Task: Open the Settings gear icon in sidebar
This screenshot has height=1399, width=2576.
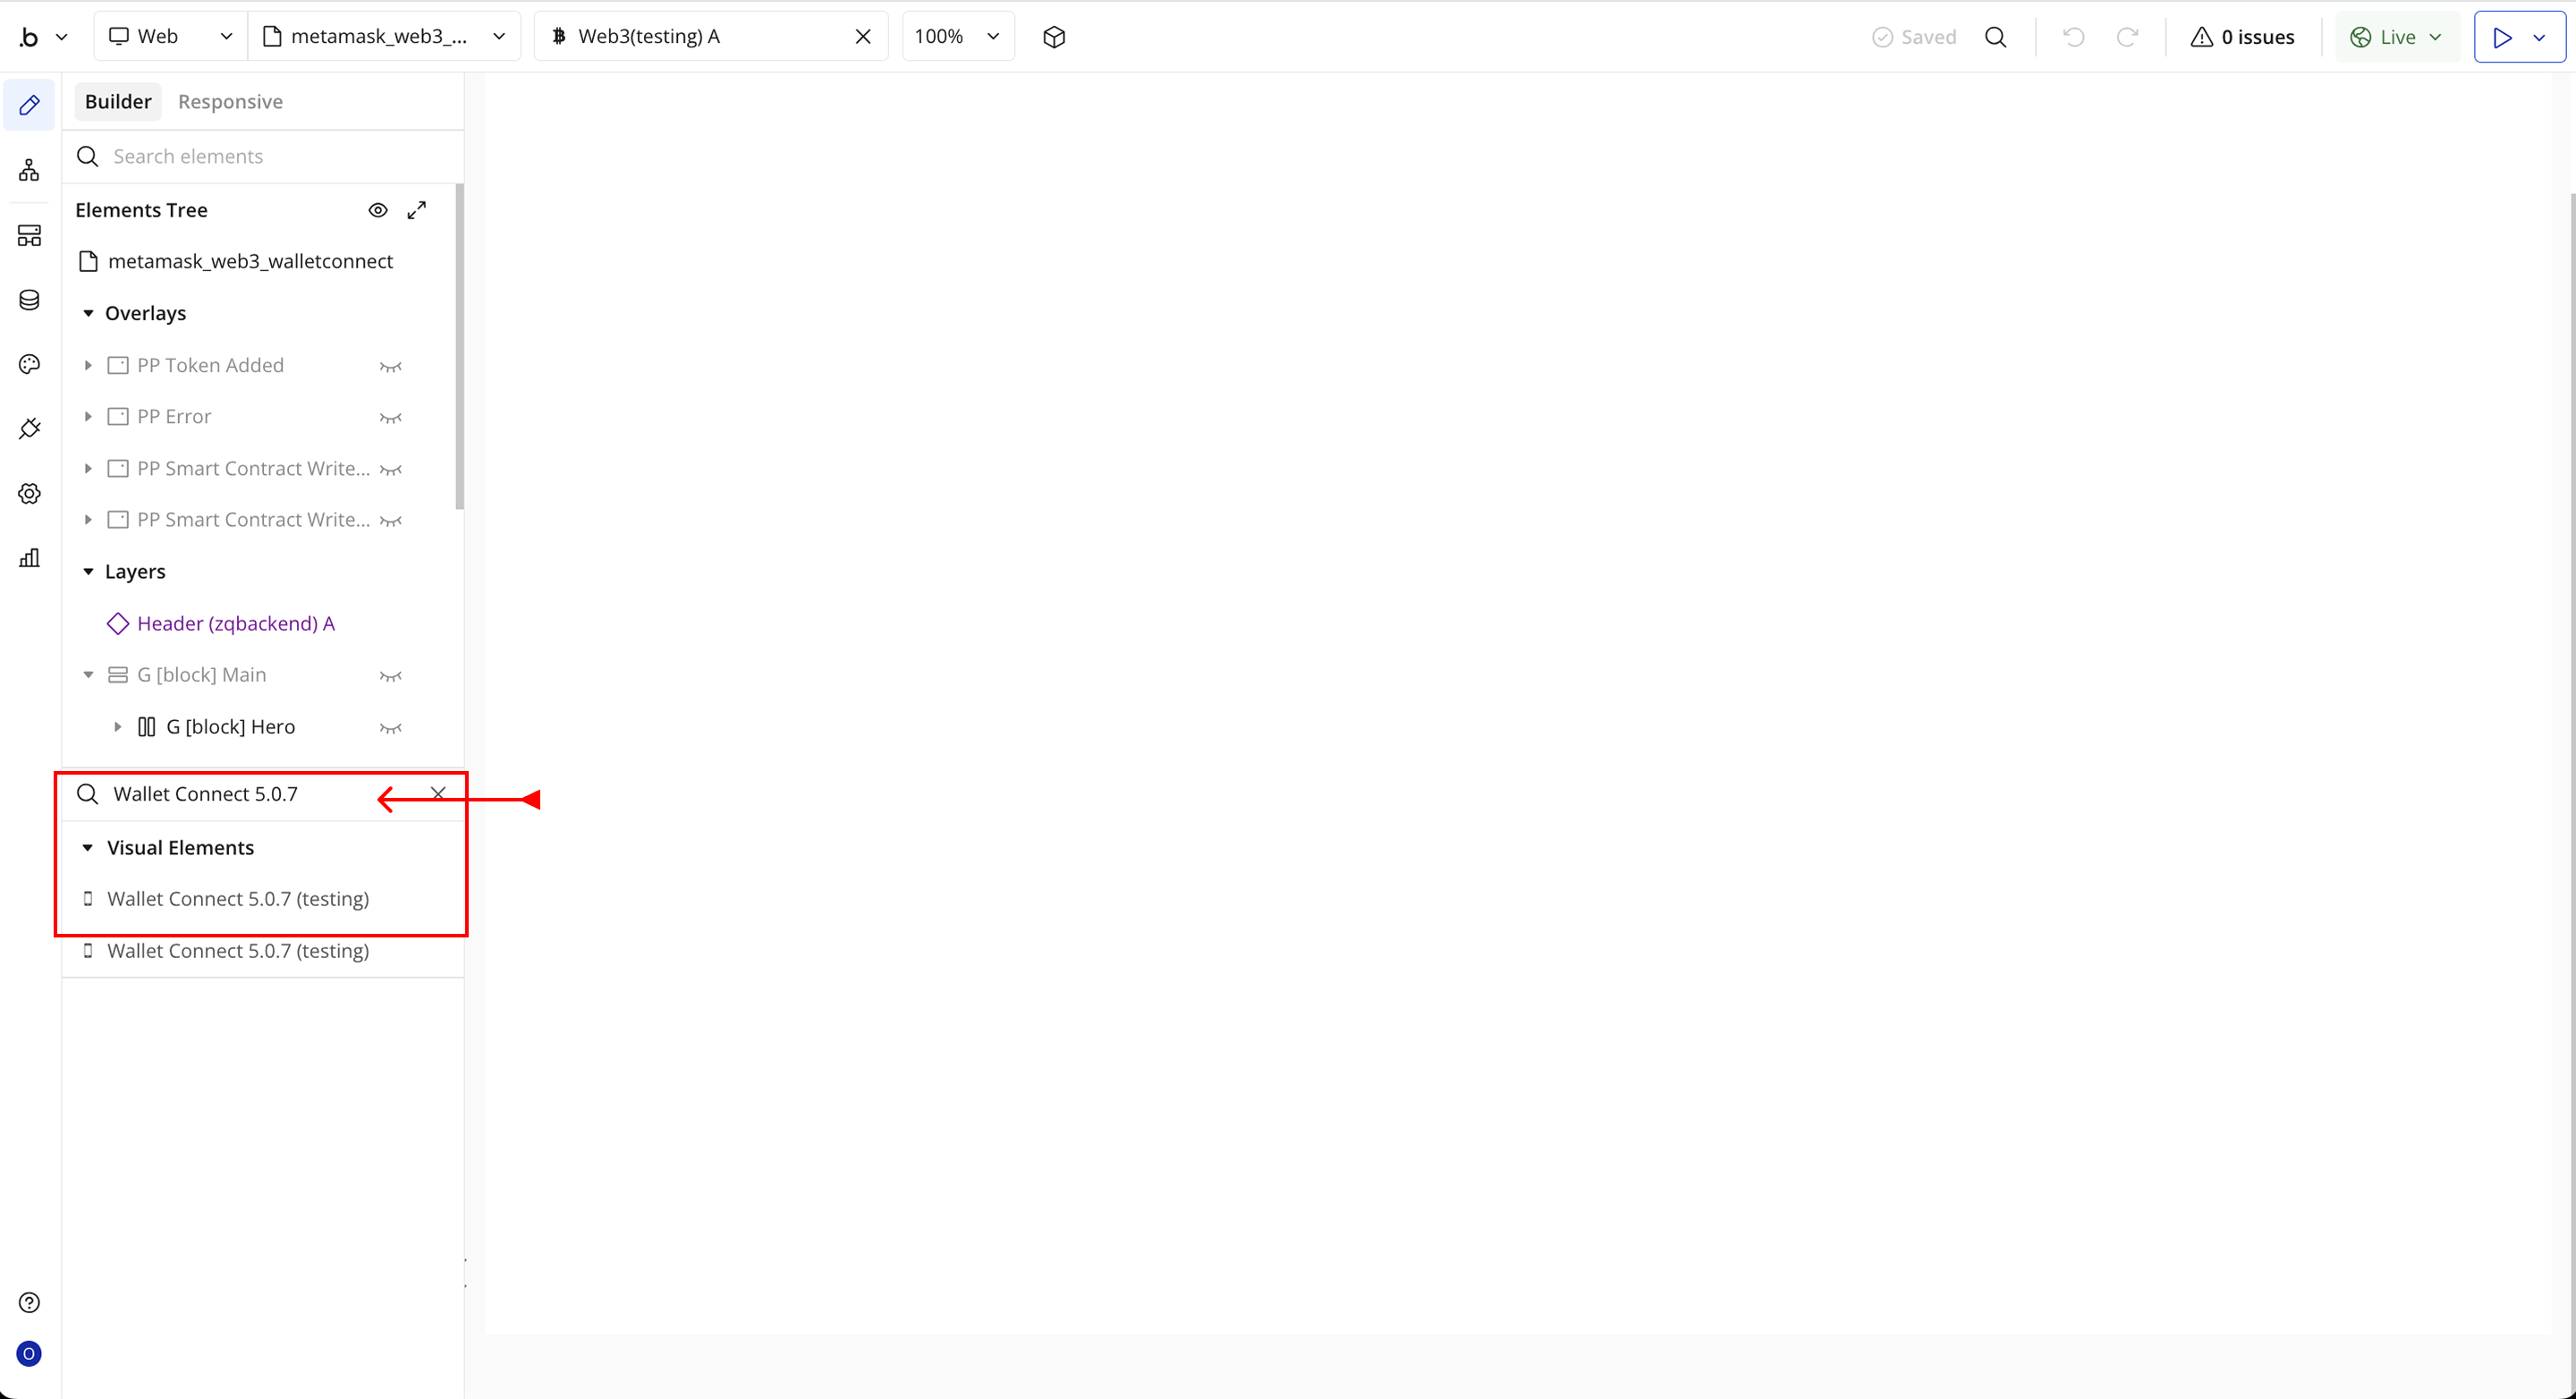Action: click(x=29, y=494)
